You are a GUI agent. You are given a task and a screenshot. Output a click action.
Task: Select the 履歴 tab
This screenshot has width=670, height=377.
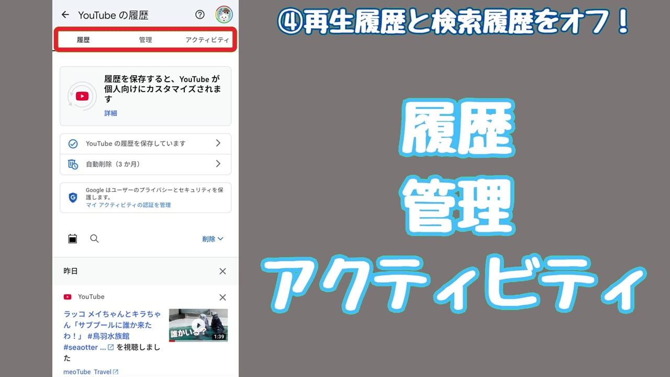[83, 40]
